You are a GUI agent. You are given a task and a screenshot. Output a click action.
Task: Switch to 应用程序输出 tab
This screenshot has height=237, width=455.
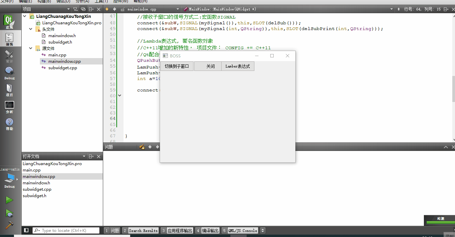[177, 231]
